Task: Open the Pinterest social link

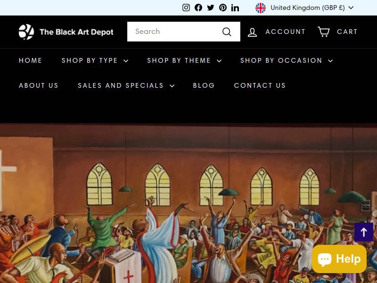Action: pos(223,8)
